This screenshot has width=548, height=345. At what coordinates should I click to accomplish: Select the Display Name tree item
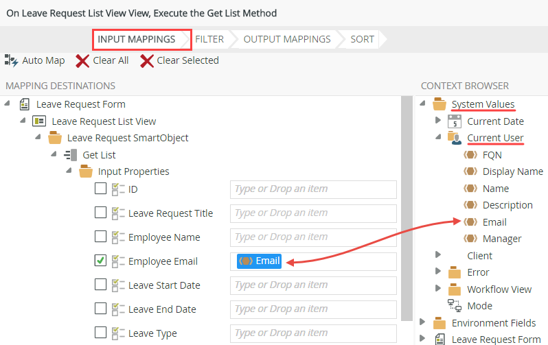pos(513,171)
